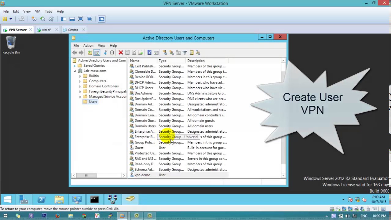The width and height of the screenshot is (391, 220).
Task: Select the DHCP Users group
Action: [144, 88]
